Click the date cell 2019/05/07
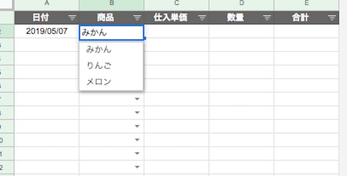 click(x=47, y=31)
